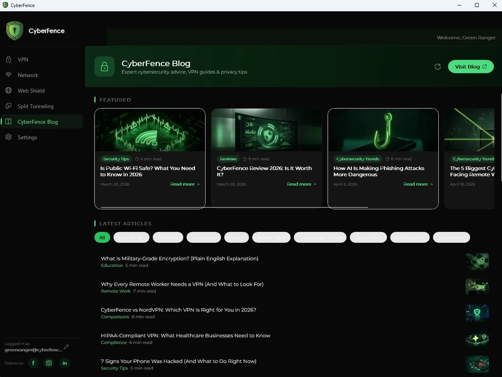Open the Facebook follow link
The width and height of the screenshot is (502, 377).
33,363
